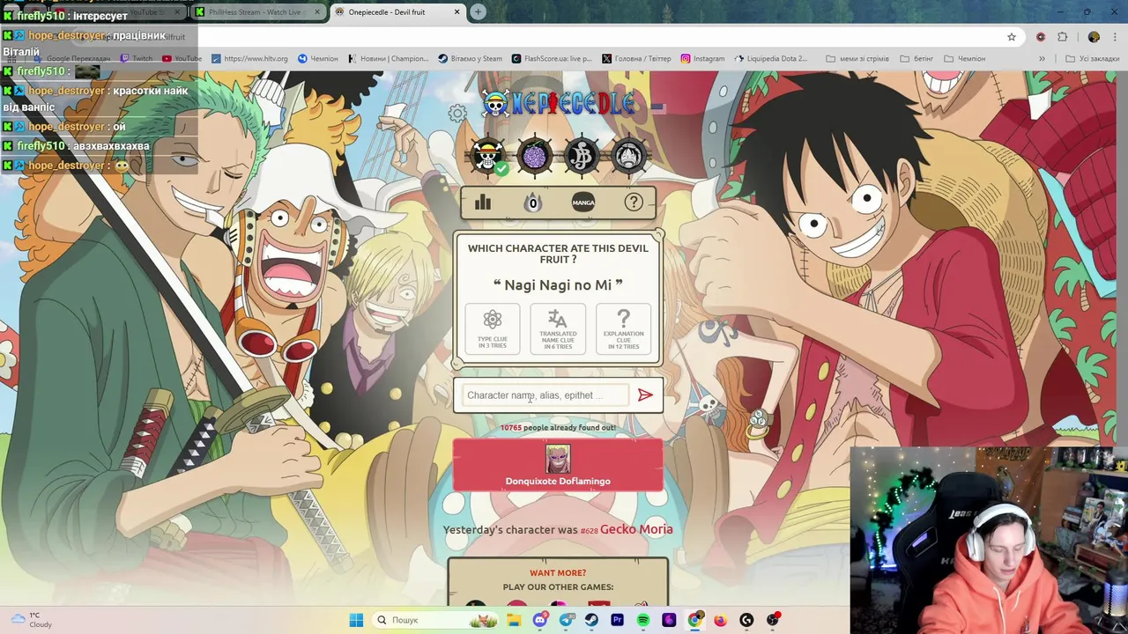The height and width of the screenshot is (634, 1128).
Task: Open Steam from the taskbar
Action: 591,620
